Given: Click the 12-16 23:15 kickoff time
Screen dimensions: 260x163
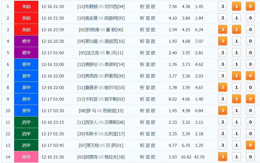Looking at the screenshot, I should [x=52, y=122].
